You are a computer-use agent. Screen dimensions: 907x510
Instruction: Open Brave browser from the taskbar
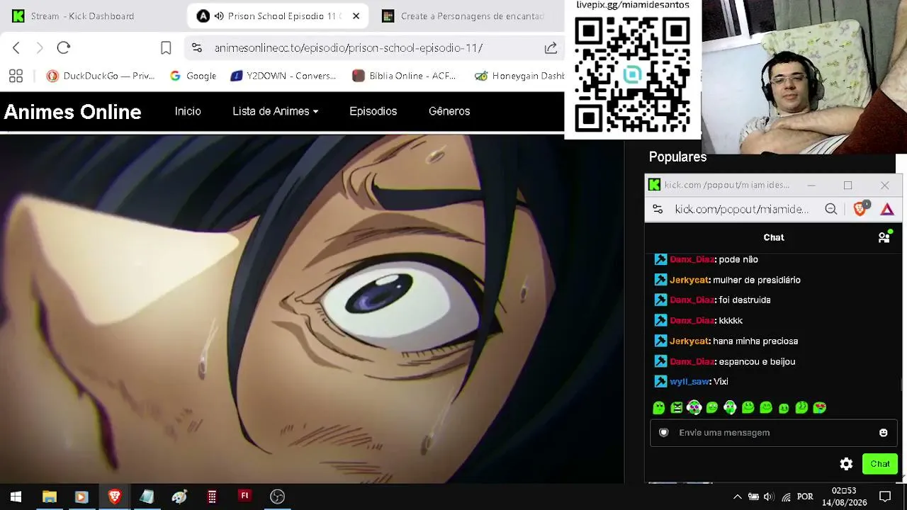point(114,497)
